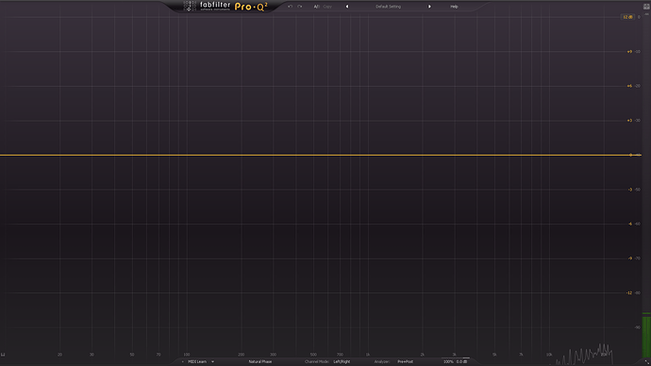Click the resize corner icon at bottom right
Image resolution: width=651 pixels, height=366 pixels.
pos(647,362)
